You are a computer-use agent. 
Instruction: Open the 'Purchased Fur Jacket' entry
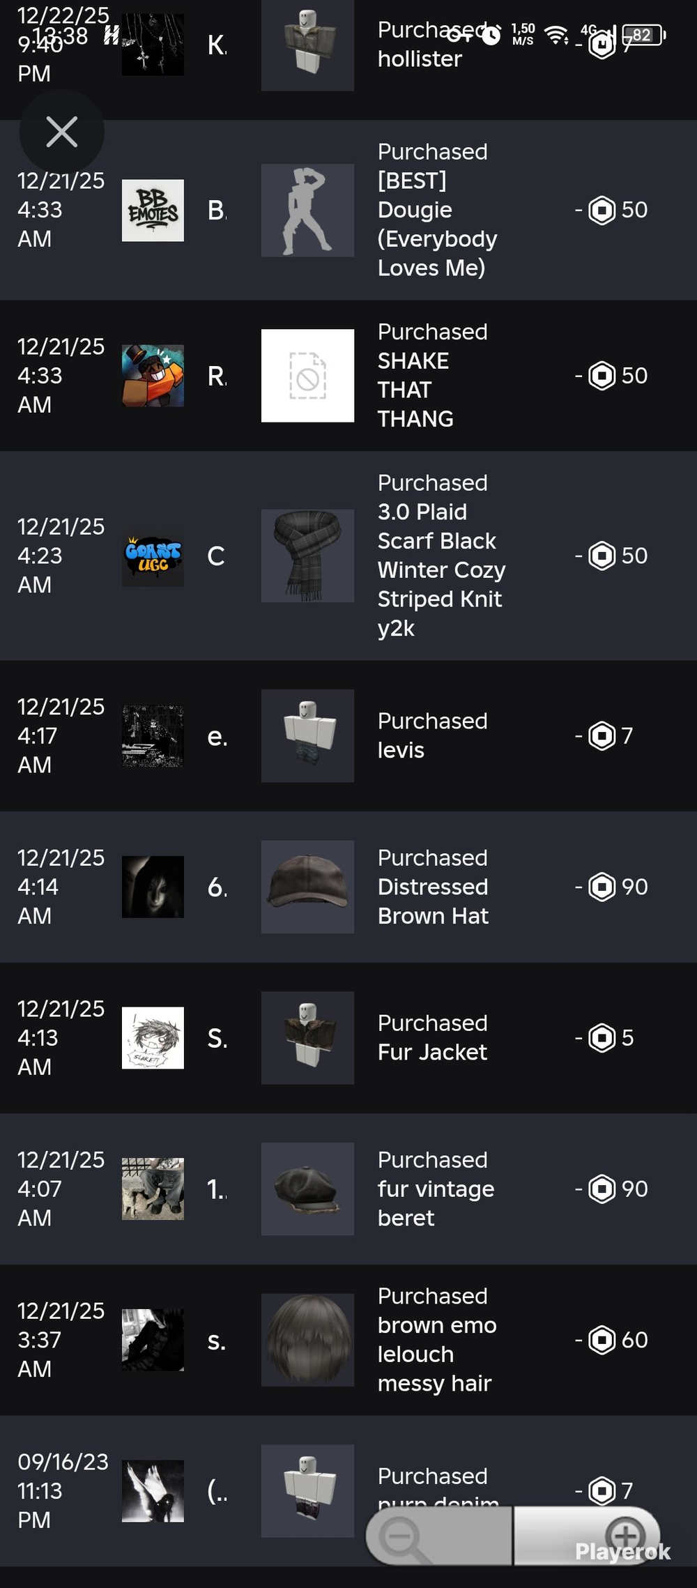(x=432, y=1037)
